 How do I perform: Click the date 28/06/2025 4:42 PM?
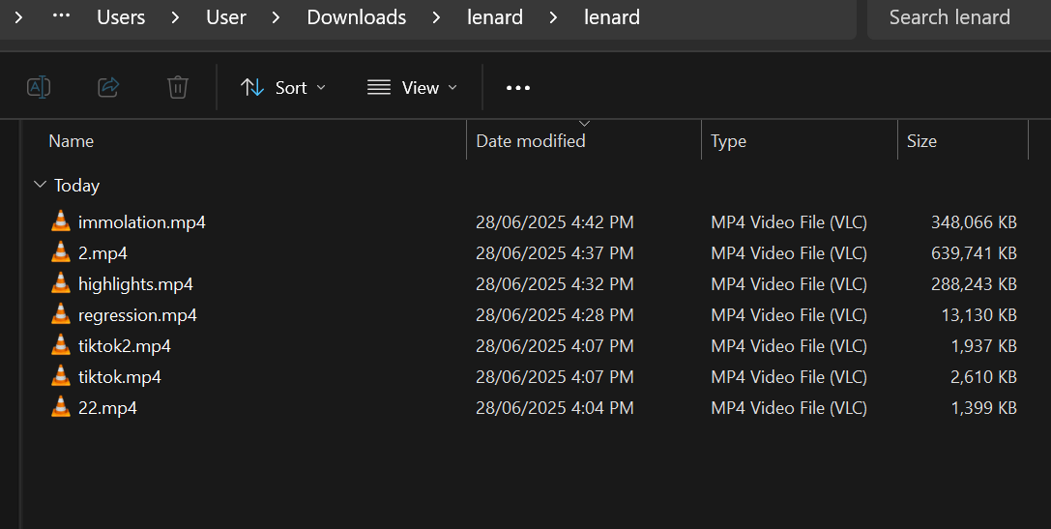click(554, 221)
